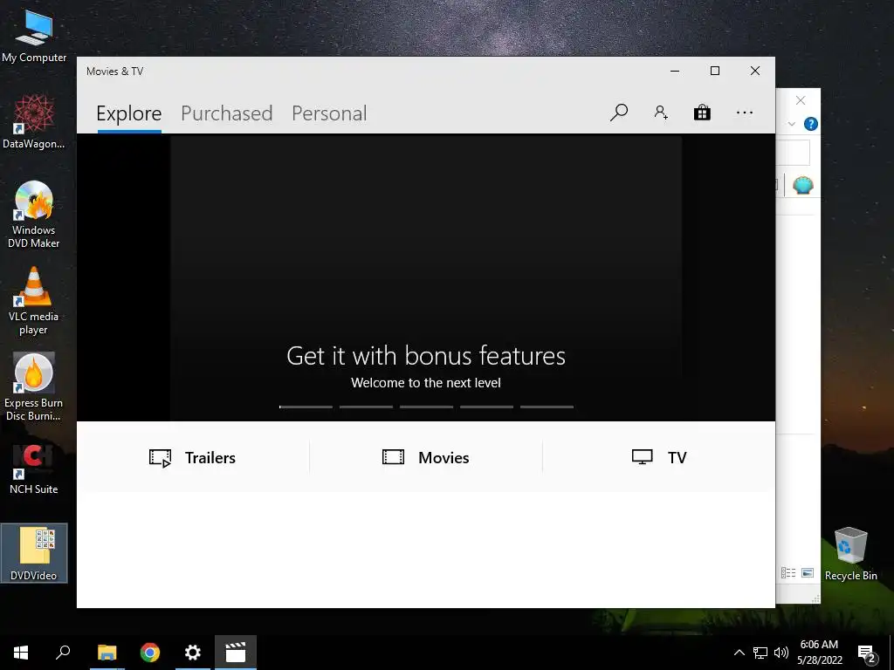This screenshot has width=894, height=670.
Task: Open the Windows Start menu
Action: (21, 653)
